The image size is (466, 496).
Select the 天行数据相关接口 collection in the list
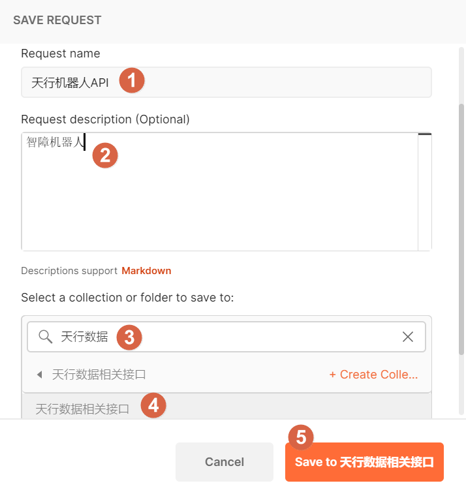pyautogui.click(x=82, y=409)
